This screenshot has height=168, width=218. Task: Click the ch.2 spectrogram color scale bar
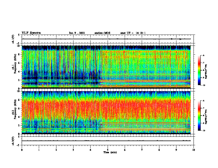pyautogui.click(x=199, y=116)
